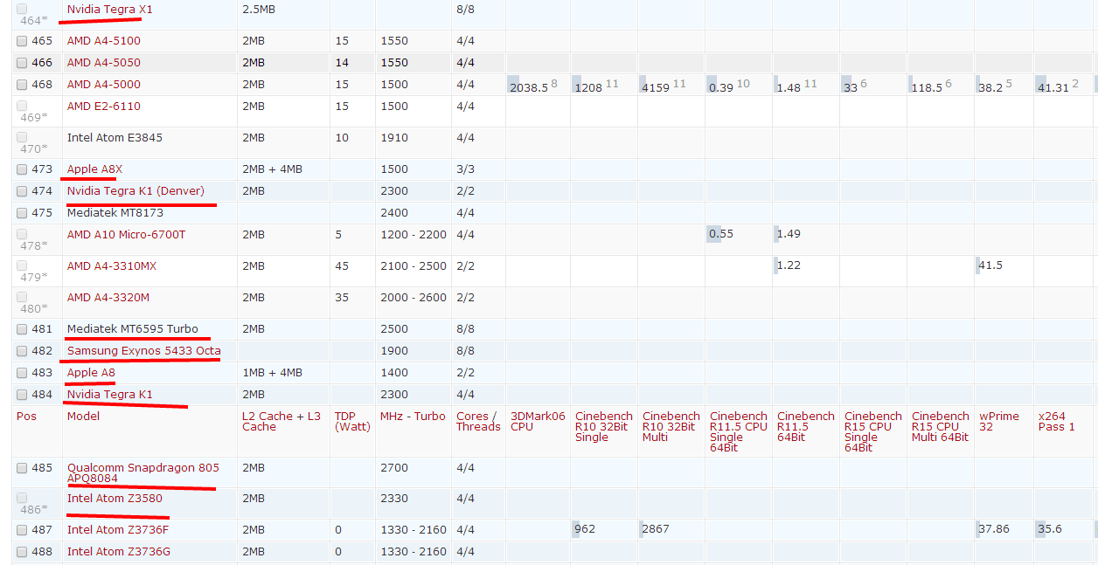Viewport: 1098px width, 565px height.
Task: Sort by the Model column header
Action: coord(84,417)
